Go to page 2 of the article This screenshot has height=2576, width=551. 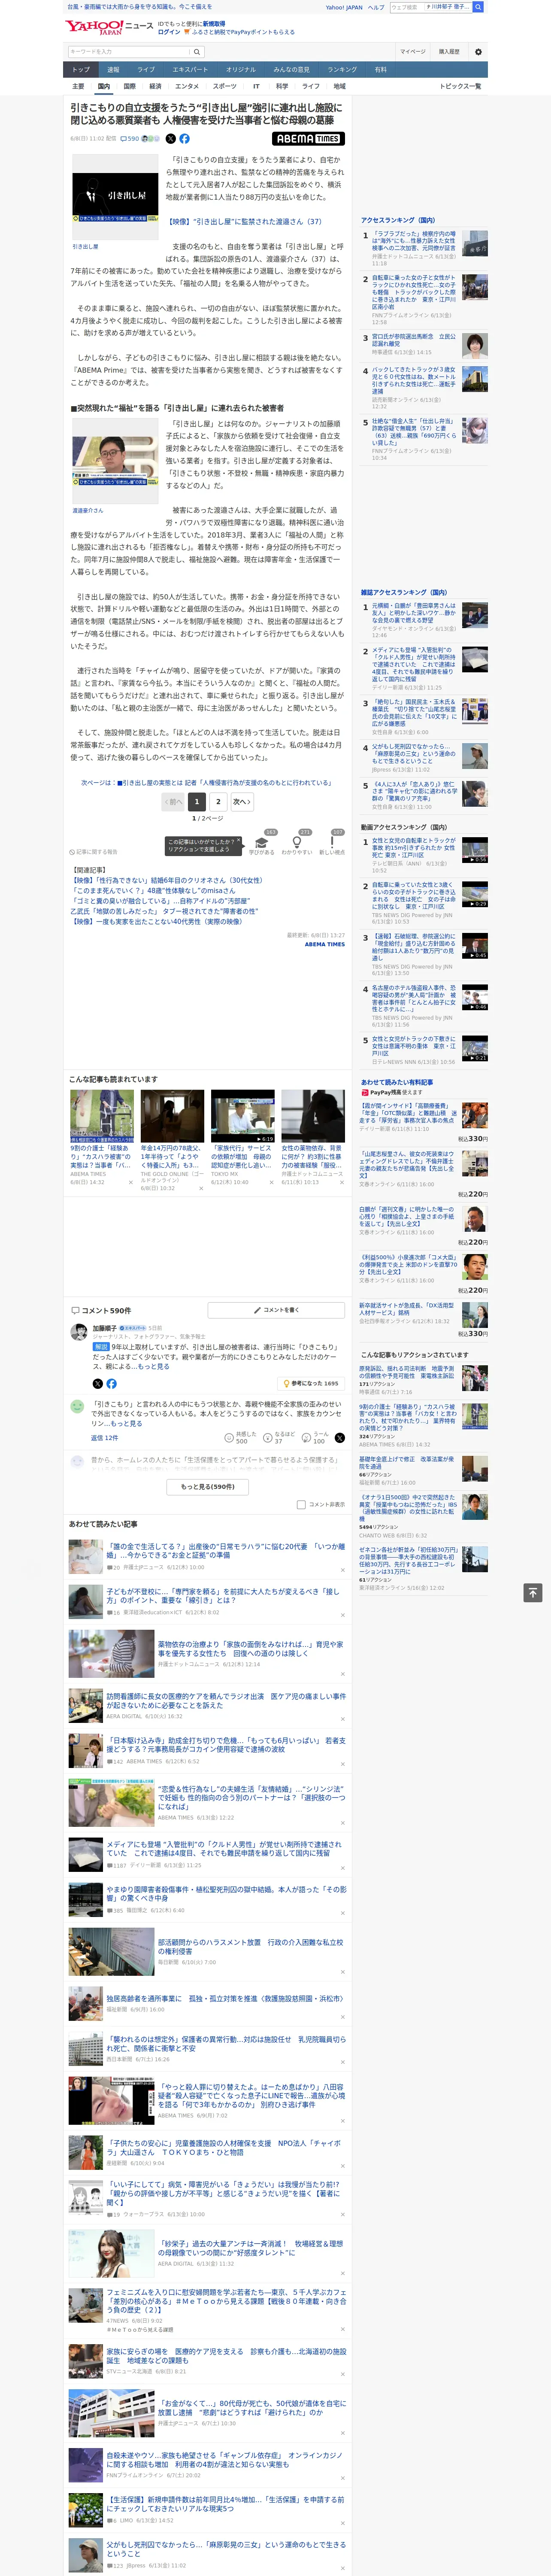pyautogui.click(x=218, y=801)
